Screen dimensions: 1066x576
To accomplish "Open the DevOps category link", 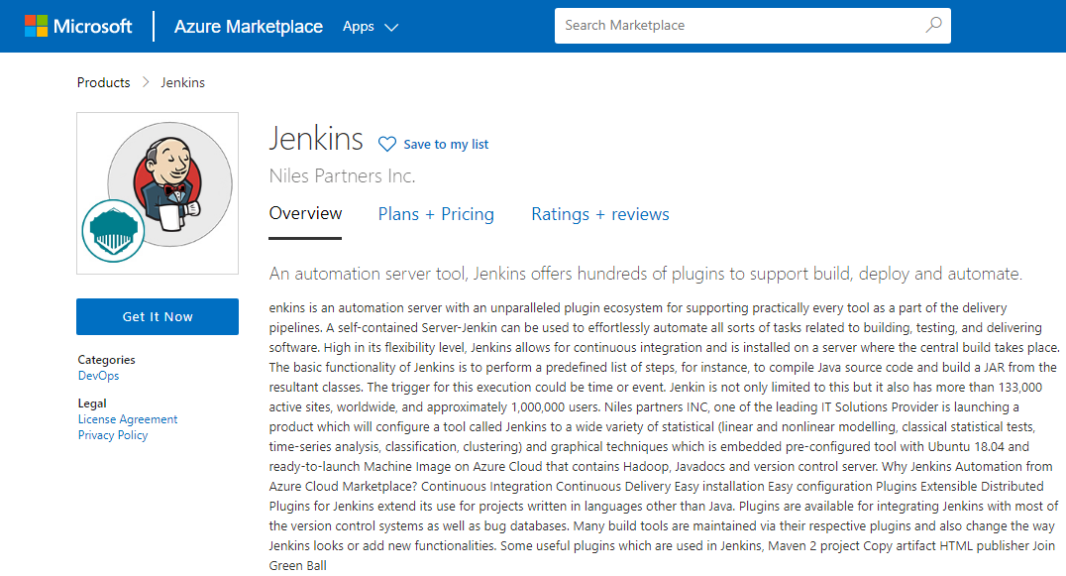I will [x=97, y=376].
